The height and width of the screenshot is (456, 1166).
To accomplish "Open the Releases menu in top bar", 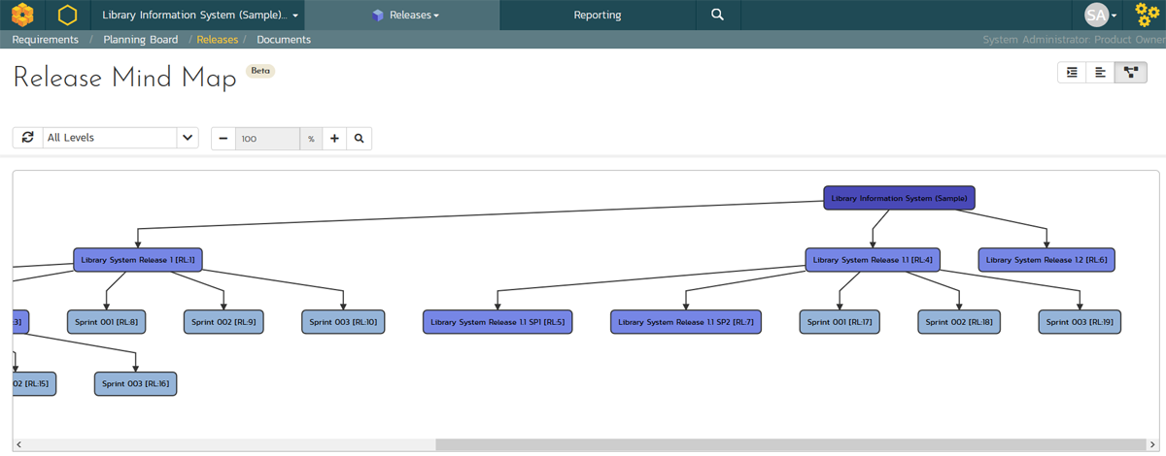I will (405, 15).
